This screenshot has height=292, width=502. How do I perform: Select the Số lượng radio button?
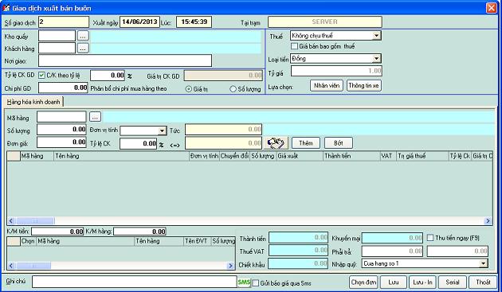233,89
